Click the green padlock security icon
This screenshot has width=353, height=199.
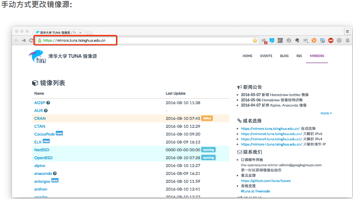pos(40,40)
